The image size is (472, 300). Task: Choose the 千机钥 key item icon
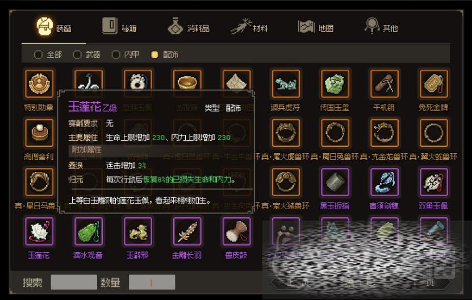(385, 83)
